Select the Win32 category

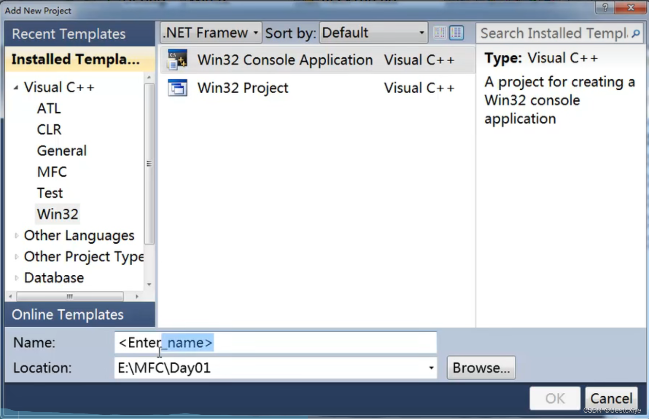point(57,214)
